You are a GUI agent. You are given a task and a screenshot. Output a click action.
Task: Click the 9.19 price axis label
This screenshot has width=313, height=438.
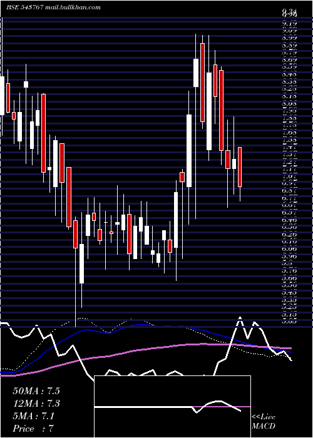[x=289, y=24]
